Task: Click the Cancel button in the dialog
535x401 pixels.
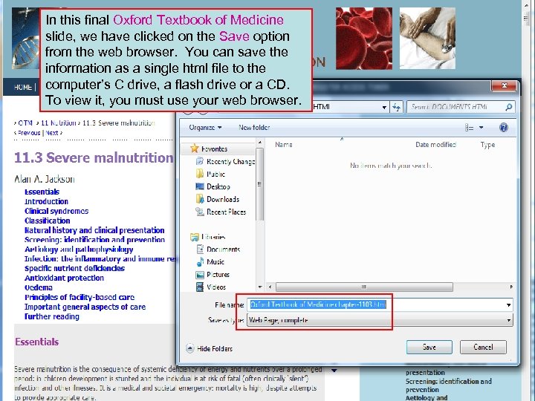Action: [x=483, y=347]
